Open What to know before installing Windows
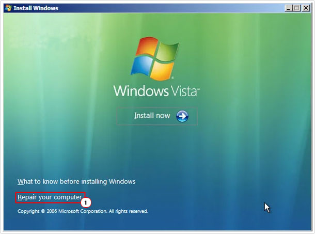Screen dimensions: 315x234 point(76,181)
